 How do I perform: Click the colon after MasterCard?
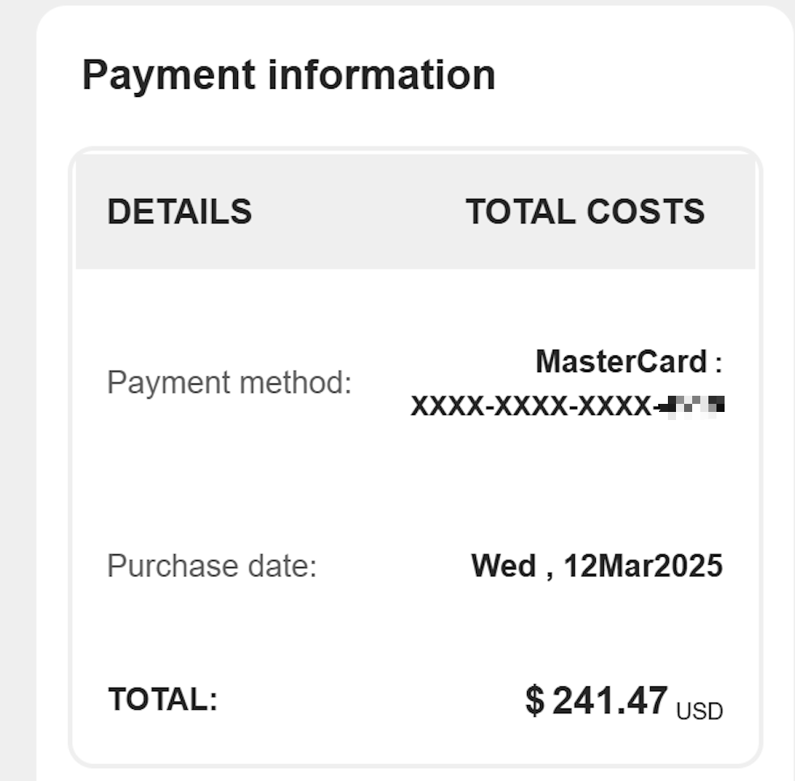point(718,364)
